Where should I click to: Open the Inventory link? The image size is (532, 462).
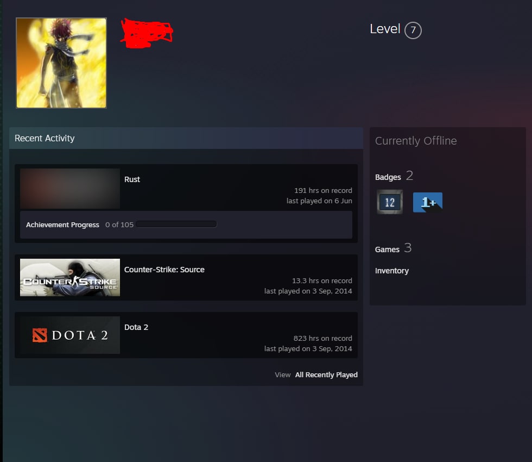392,271
